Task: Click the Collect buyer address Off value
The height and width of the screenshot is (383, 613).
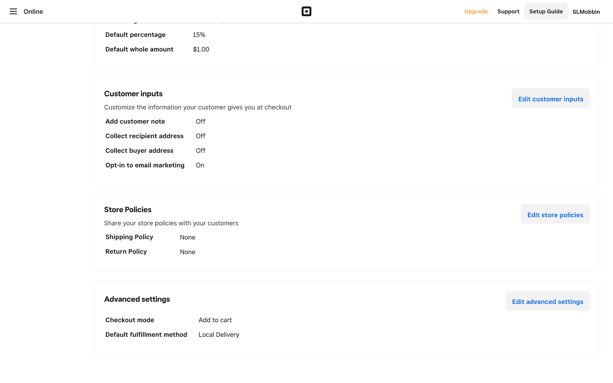Action: click(x=201, y=151)
